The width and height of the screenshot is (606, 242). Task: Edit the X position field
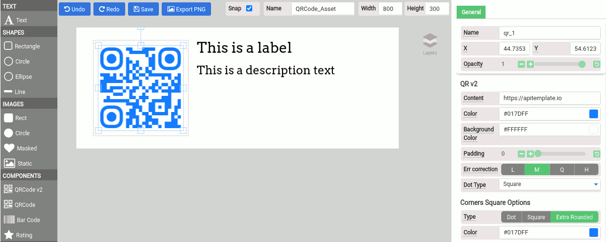[x=514, y=48]
